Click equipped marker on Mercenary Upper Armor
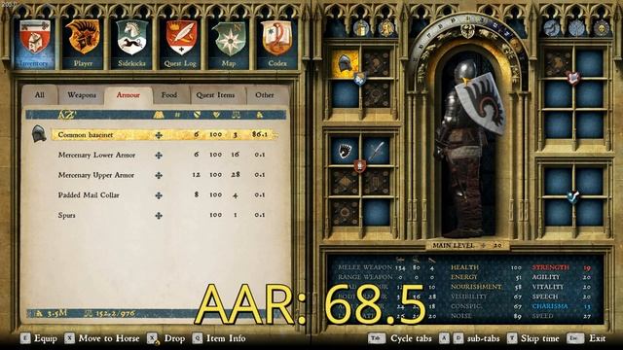 click(159, 175)
